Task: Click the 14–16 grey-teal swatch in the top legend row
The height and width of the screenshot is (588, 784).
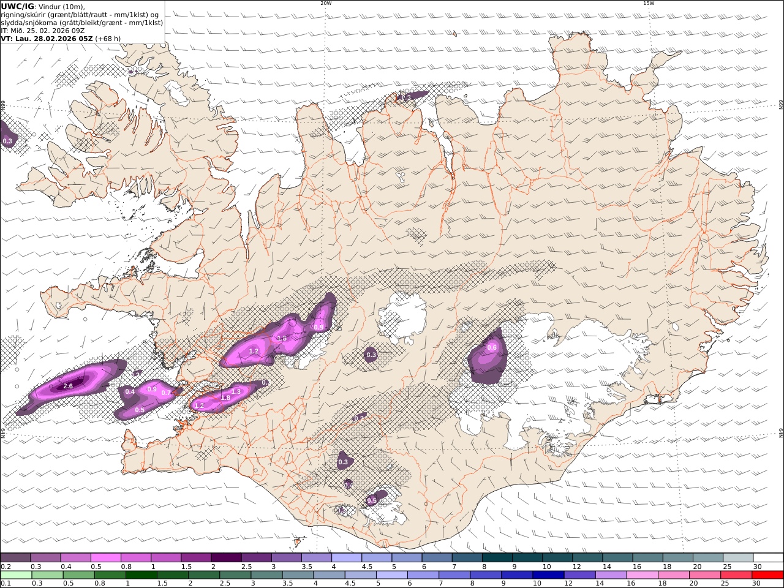Action: click(617, 557)
